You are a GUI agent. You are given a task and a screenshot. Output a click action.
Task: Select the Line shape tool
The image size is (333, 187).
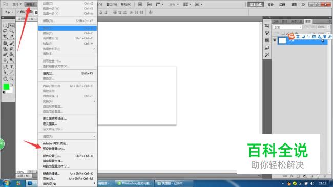pos(11,72)
